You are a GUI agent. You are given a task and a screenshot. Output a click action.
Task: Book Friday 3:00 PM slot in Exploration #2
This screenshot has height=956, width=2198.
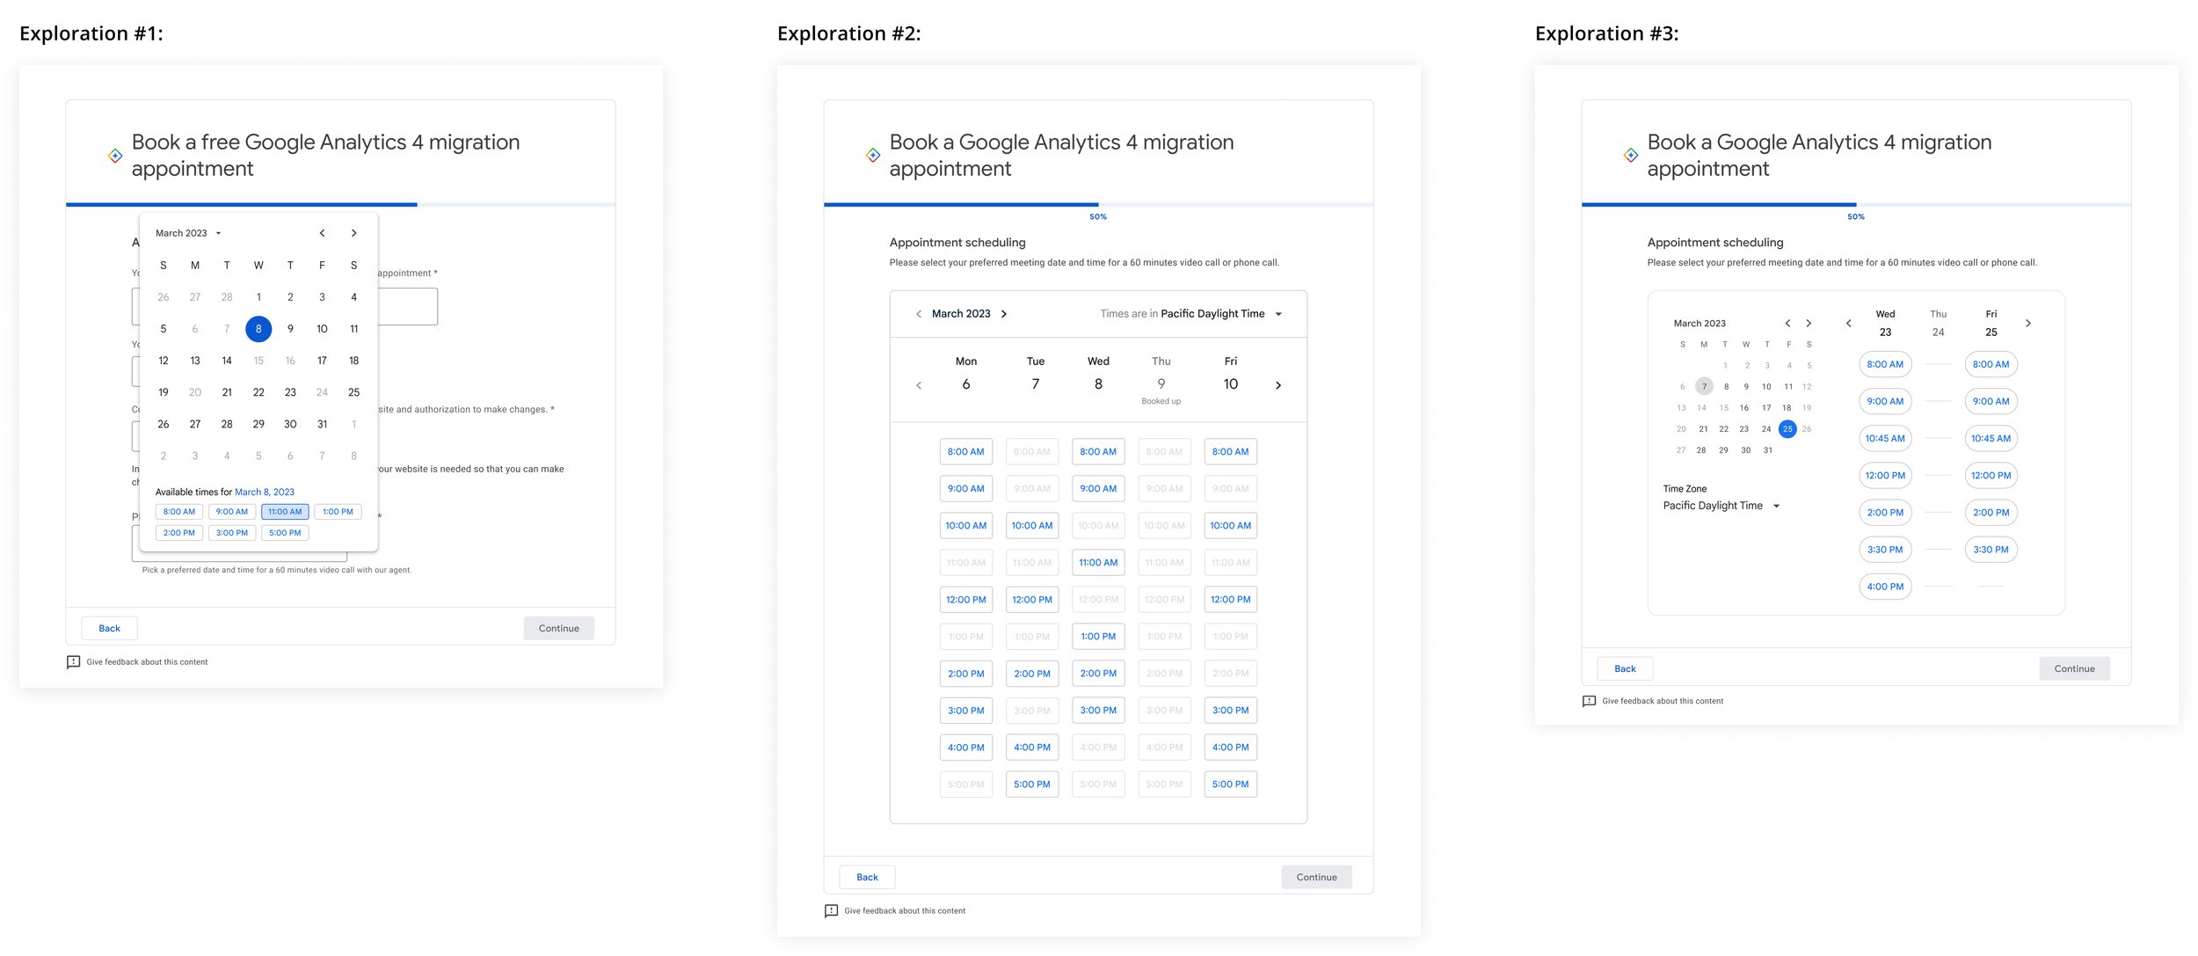click(1231, 711)
